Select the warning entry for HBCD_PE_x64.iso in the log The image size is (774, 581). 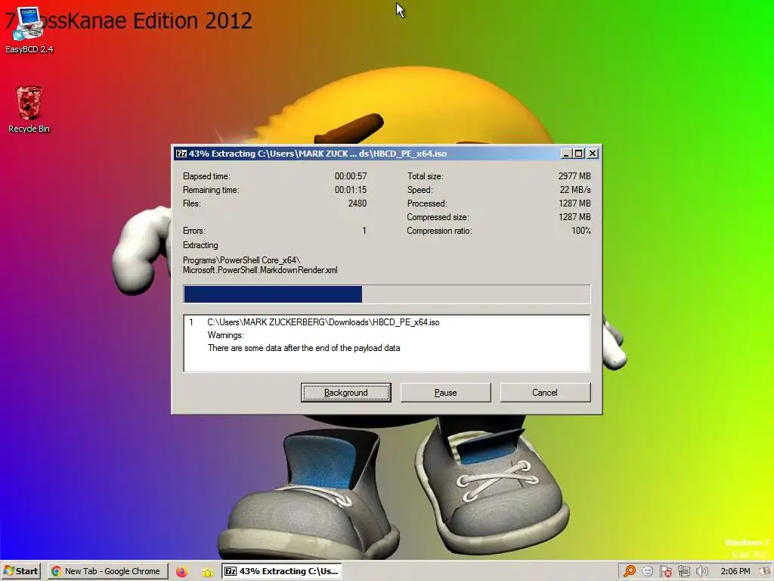point(323,322)
